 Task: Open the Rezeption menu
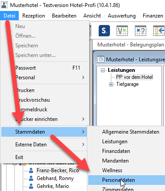[34, 16]
